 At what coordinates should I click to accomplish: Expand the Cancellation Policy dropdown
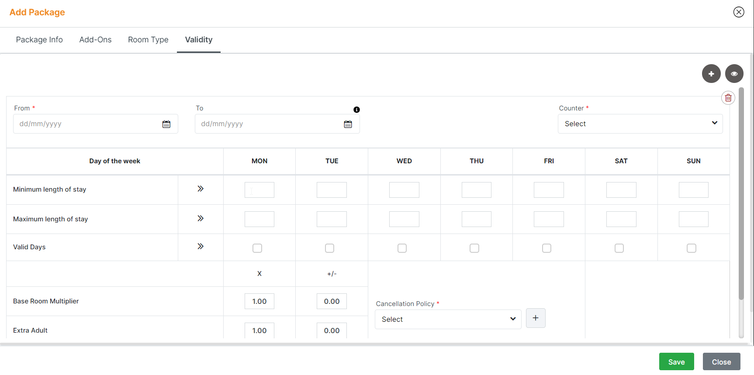[448, 320]
